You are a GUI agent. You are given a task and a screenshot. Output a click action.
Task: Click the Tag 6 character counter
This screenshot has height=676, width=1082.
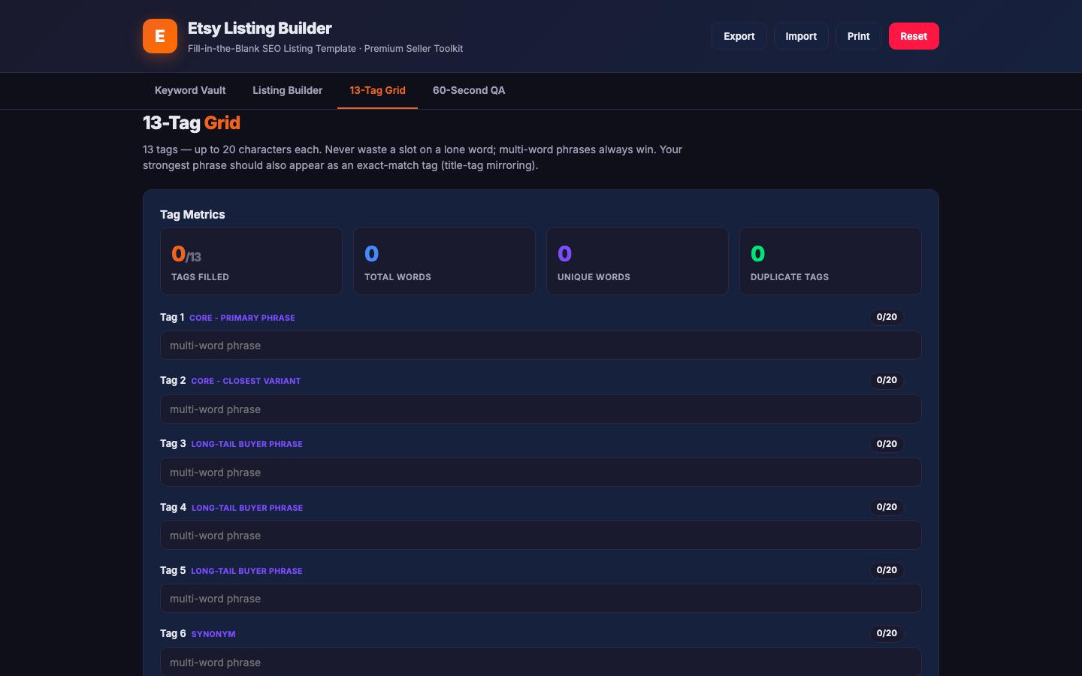click(887, 633)
